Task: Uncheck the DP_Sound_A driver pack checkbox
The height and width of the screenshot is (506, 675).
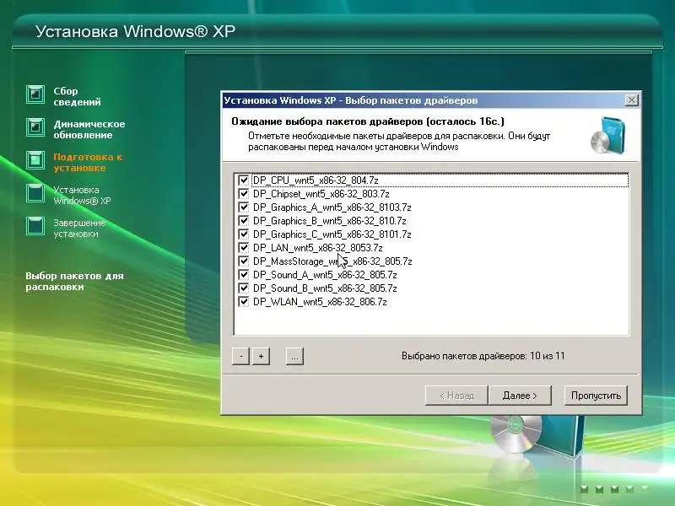Action: click(243, 275)
